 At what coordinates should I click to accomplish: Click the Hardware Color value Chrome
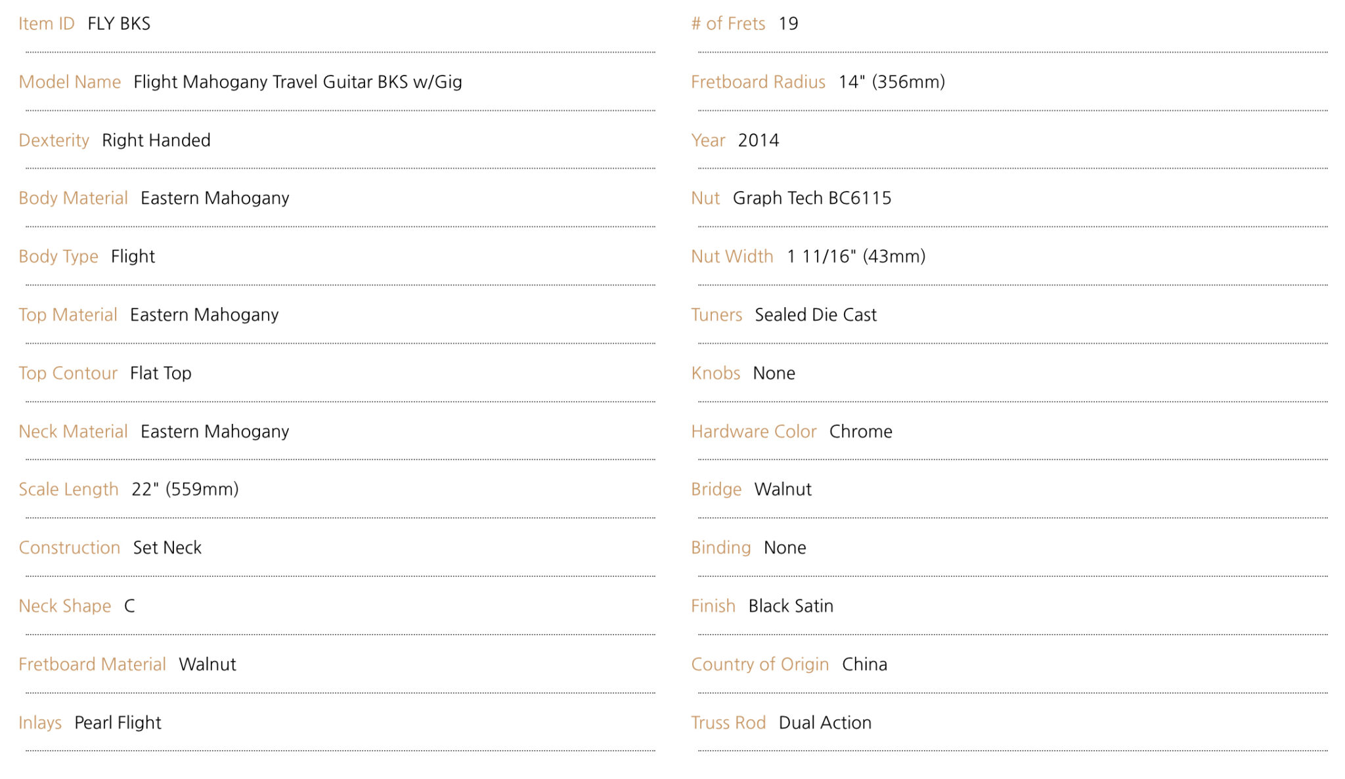[861, 432]
